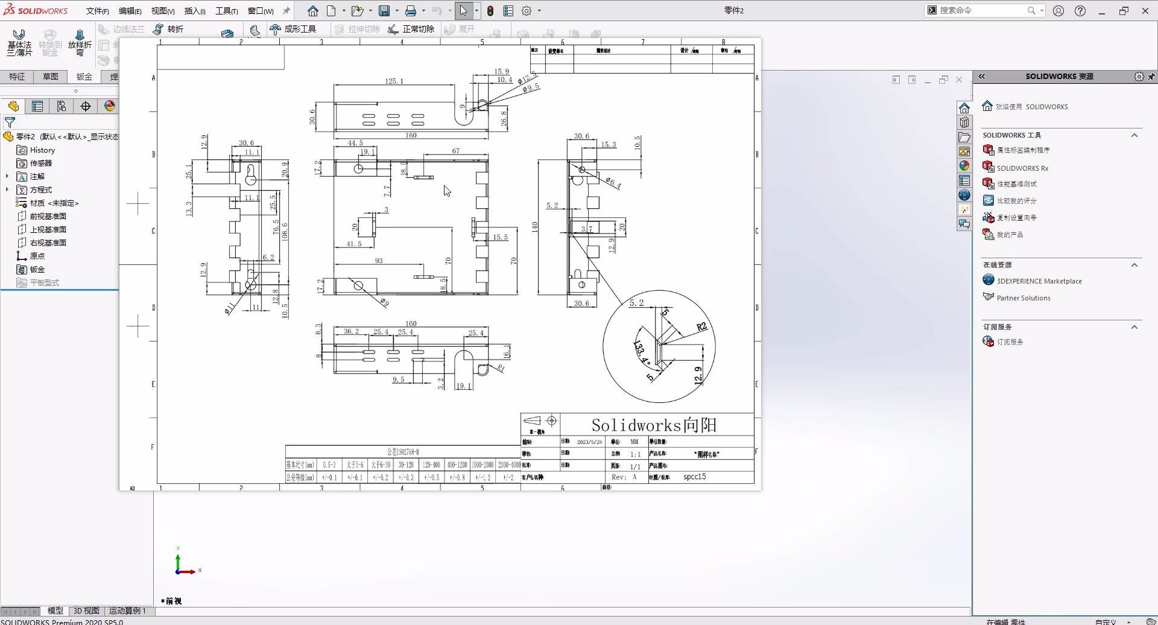Open the Partner Solutions link
Image resolution: width=1158 pixels, height=625 pixels.
[x=1025, y=297]
